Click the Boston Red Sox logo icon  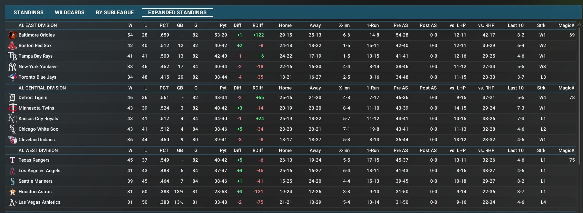[x=12, y=46]
